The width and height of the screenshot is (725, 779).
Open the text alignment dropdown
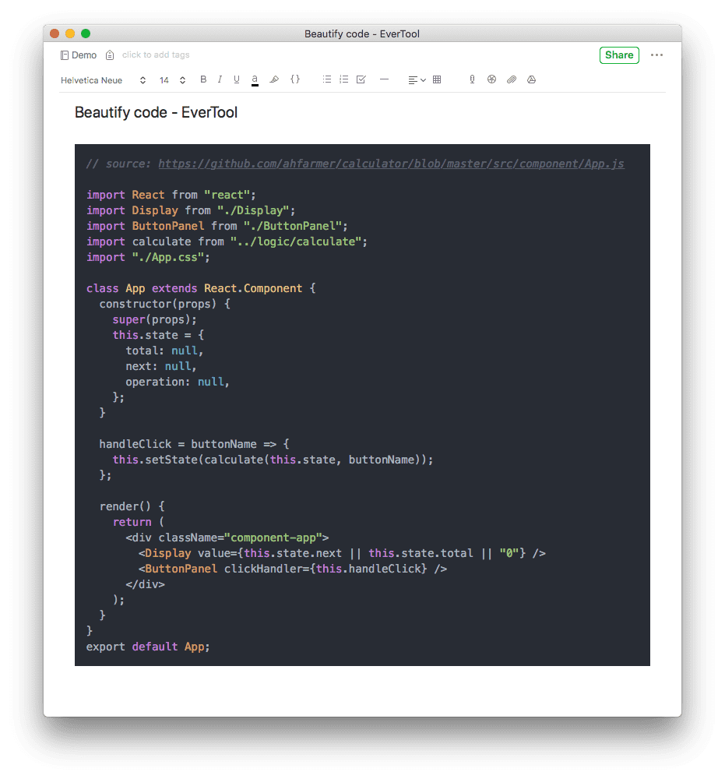click(x=415, y=79)
